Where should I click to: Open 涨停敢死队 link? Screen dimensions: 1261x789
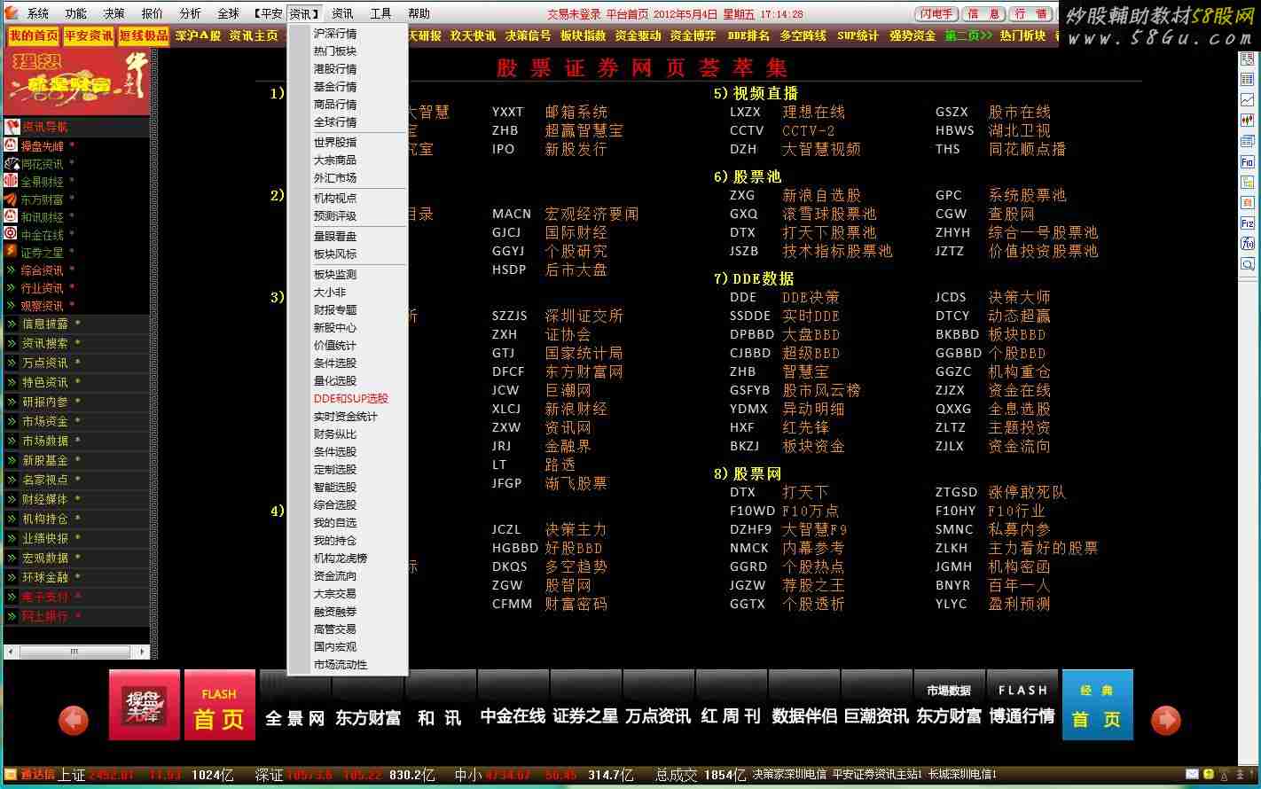[x=1027, y=492]
